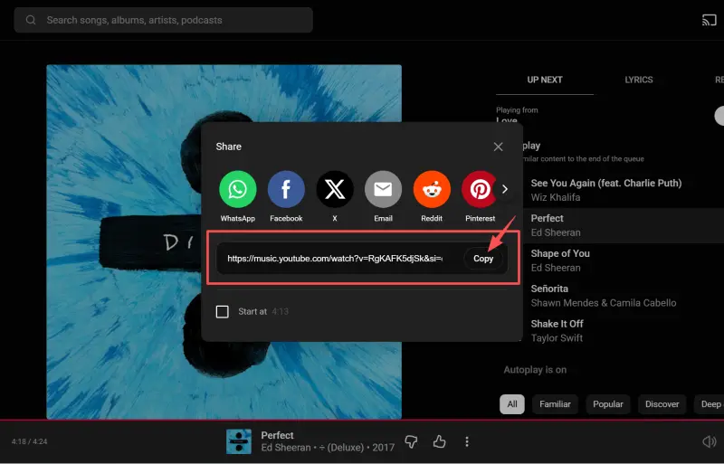Select the share URL field

pyautogui.click(x=335, y=259)
